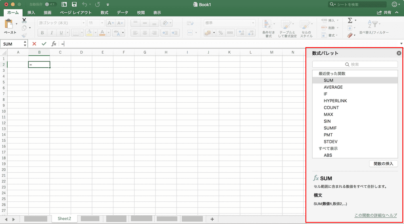
Task: Click the Clear eraser icon
Action: [x=349, y=35]
